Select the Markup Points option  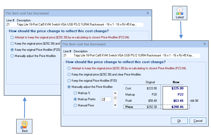coord(75,99)
